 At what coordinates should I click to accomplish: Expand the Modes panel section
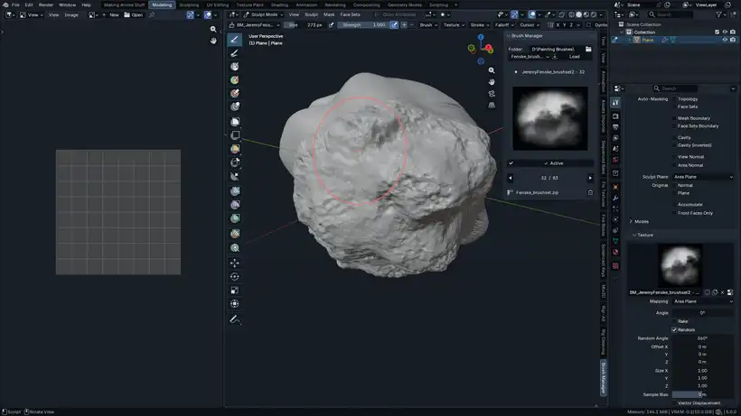640,221
